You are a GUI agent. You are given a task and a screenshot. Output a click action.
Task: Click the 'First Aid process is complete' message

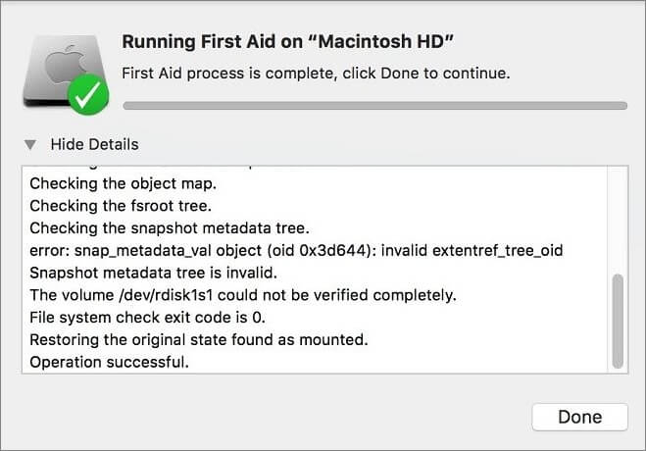315,74
